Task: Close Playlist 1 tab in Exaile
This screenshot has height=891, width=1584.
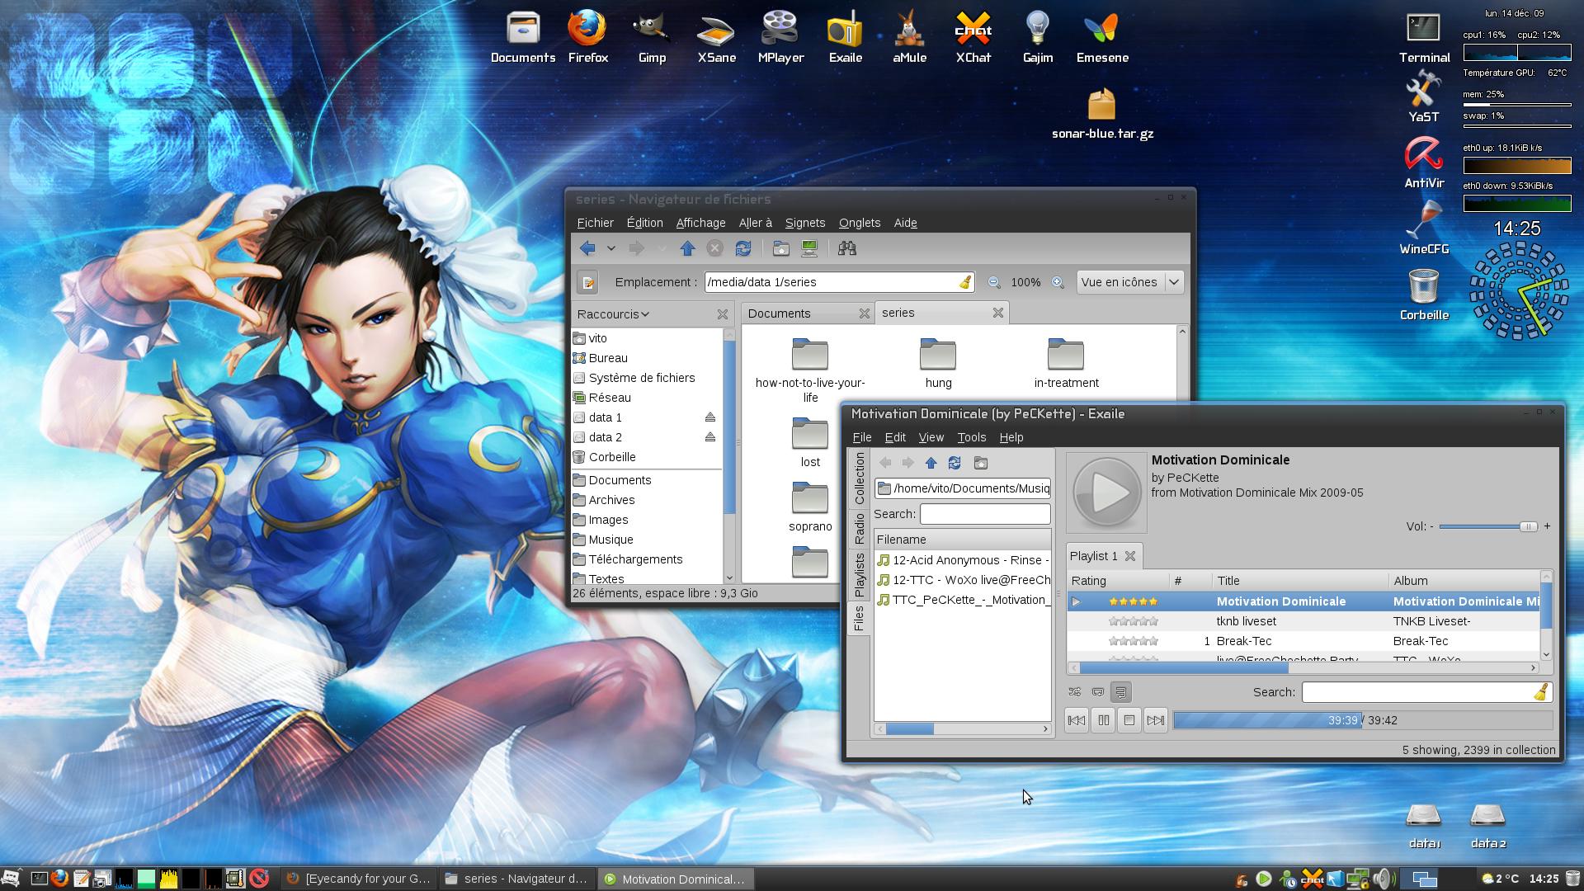Action: (x=1130, y=556)
